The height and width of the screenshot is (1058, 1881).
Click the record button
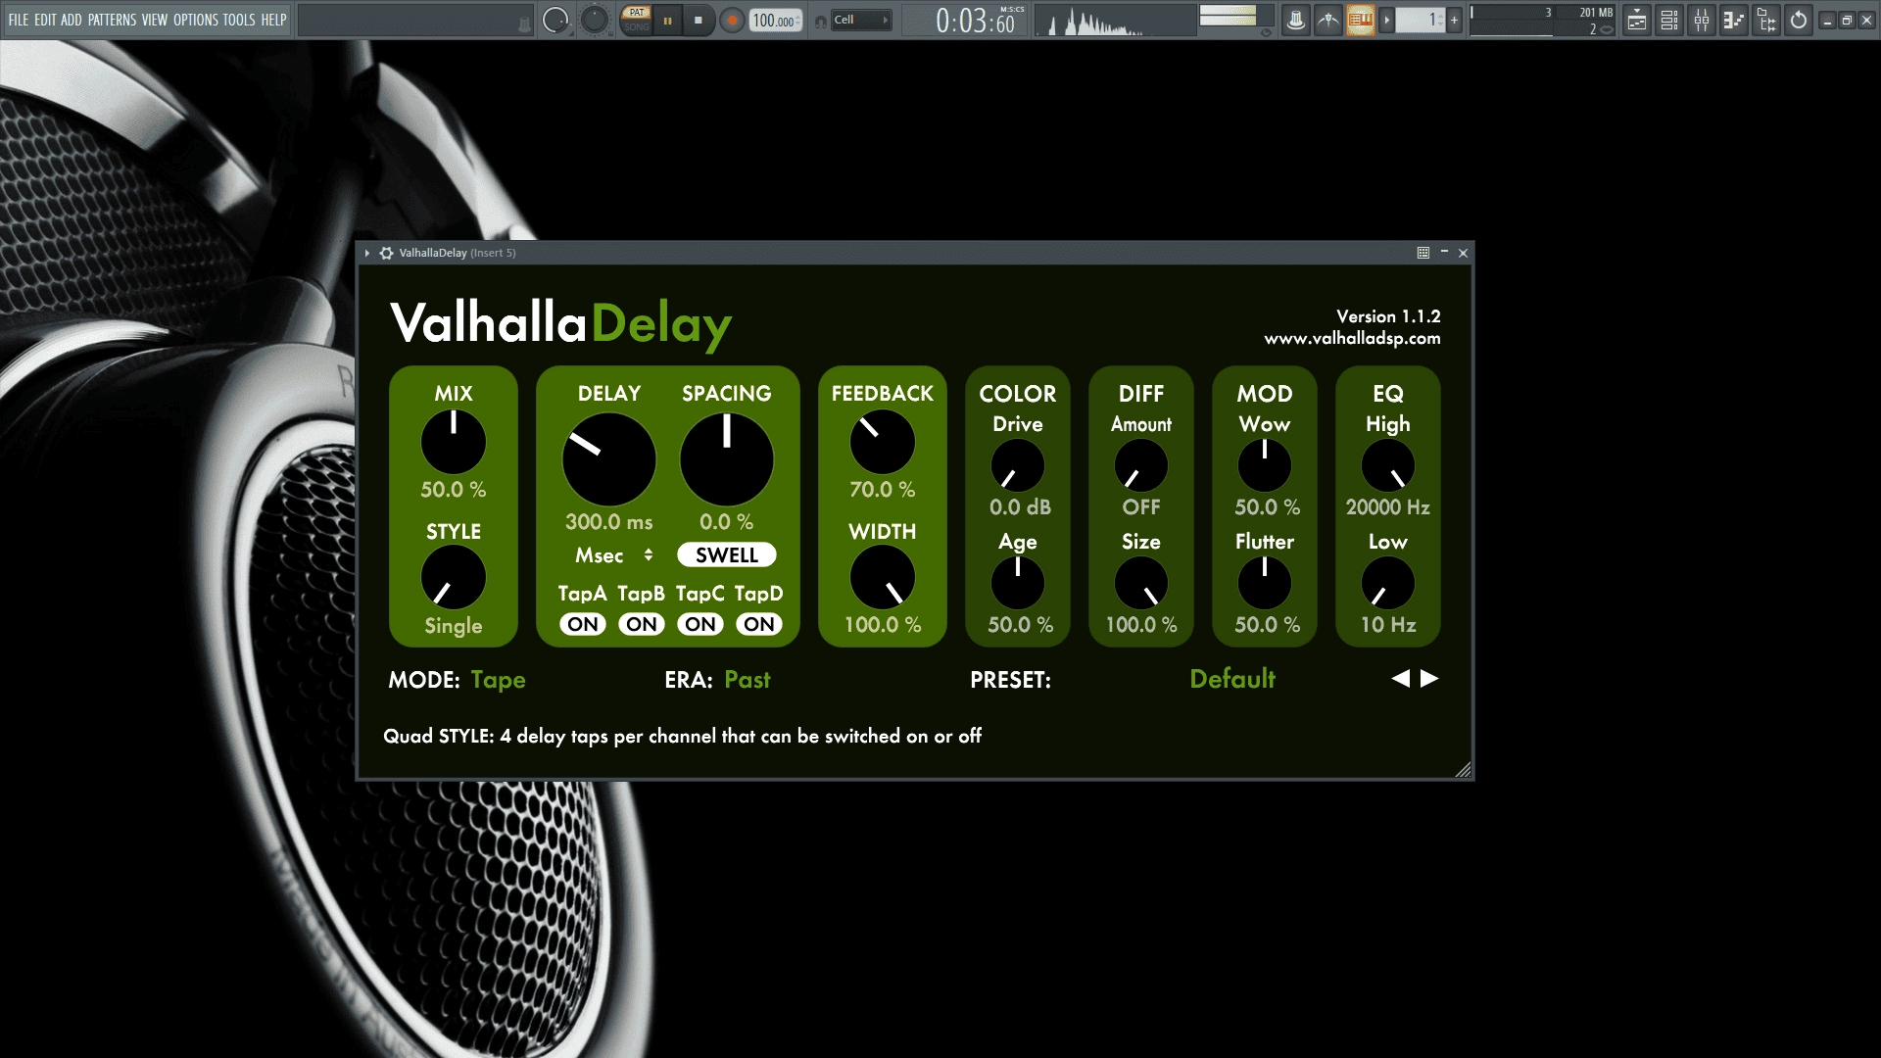tap(731, 21)
